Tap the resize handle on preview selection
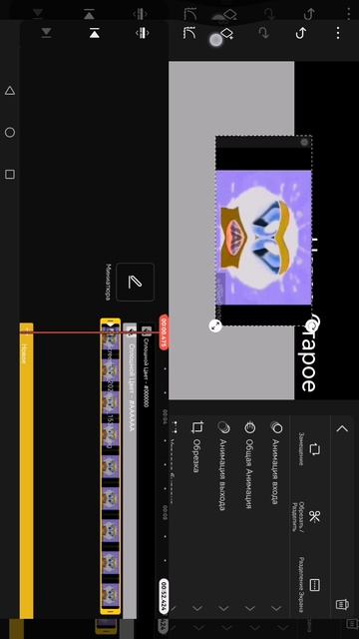The width and height of the screenshot is (359, 639). coord(215,325)
